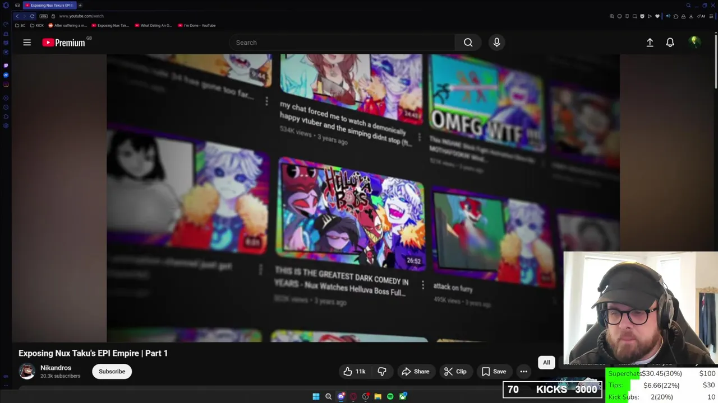Open Discord from the taskbar
Image resolution: width=718 pixels, height=403 pixels.
[x=341, y=397]
